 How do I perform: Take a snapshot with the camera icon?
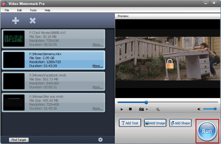pos(141,109)
